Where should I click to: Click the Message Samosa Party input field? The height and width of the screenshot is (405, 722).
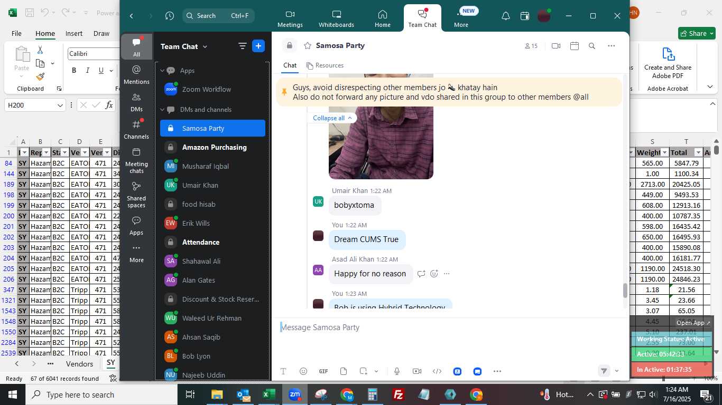tap(449, 327)
